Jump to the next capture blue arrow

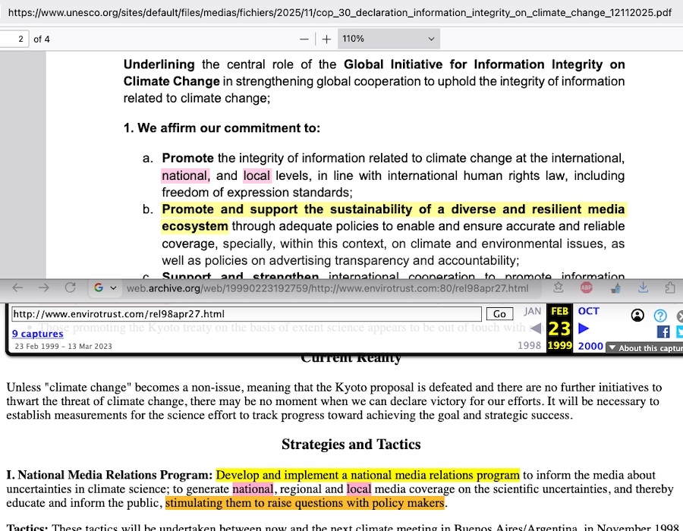(x=584, y=328)
